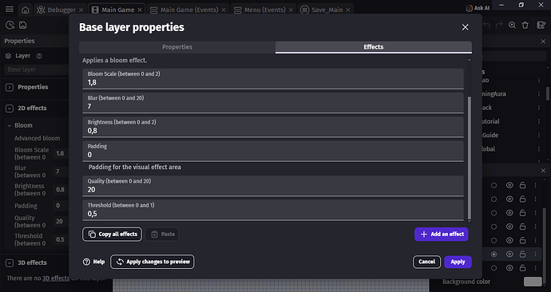
Task: Open the Ask AI assistant
Action: pyautogui.click(x=478, y=8)
